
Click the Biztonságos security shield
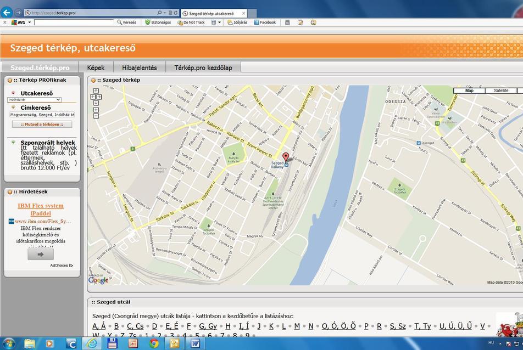(158, 22)
